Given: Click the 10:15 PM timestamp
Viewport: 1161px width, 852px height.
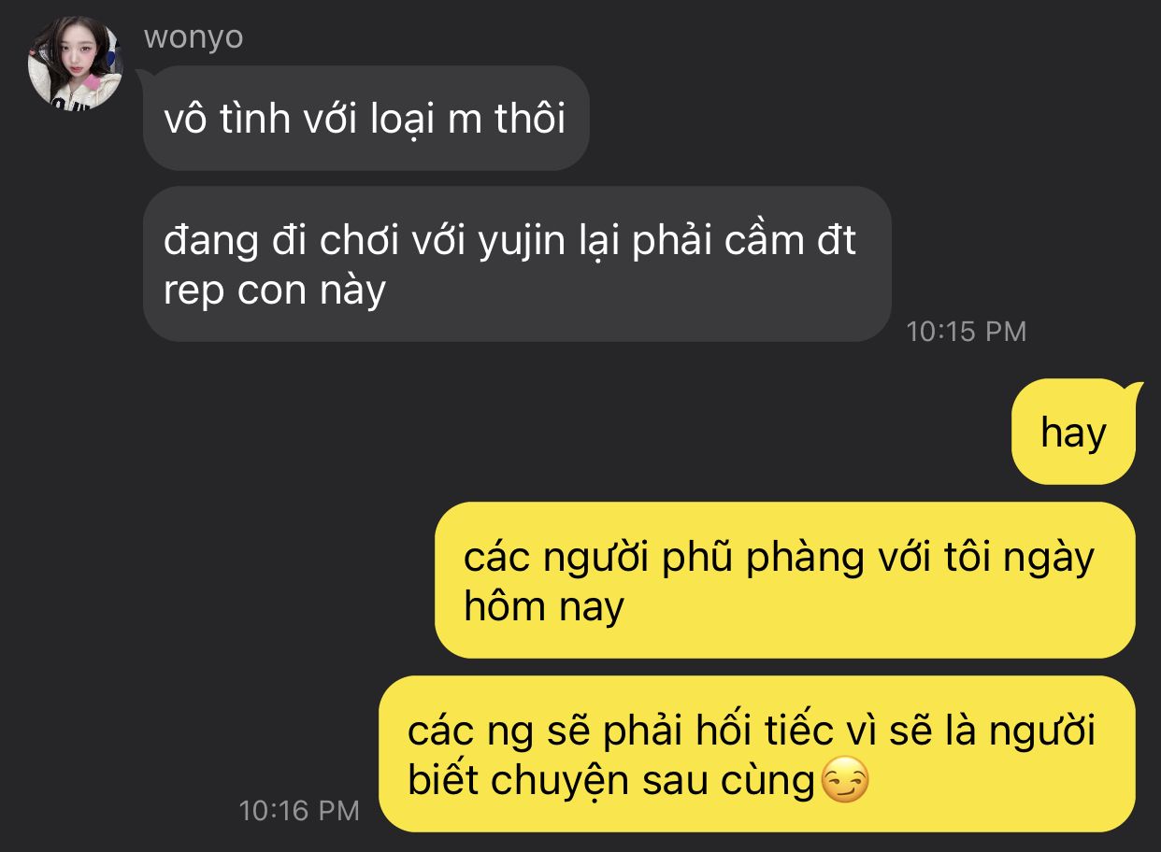Looking at the screenshot, I should click(x=967, y=331).
